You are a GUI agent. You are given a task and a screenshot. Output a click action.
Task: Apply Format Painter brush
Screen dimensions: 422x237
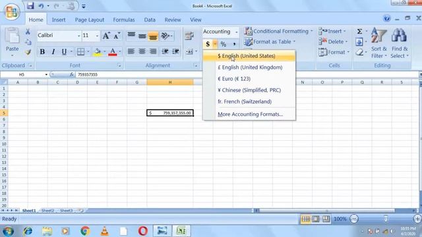pyautogui.click(x=28, y=52)
